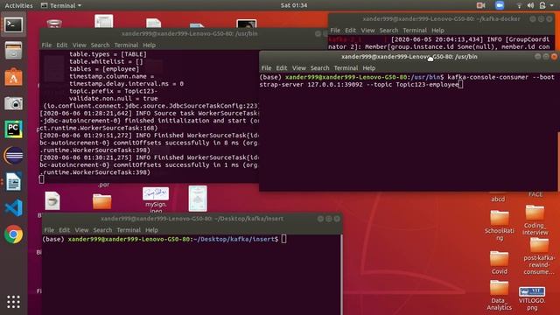Open Google Chrome from the dock
Viewport: 560px width, 315px height.
tap(14, 234)
